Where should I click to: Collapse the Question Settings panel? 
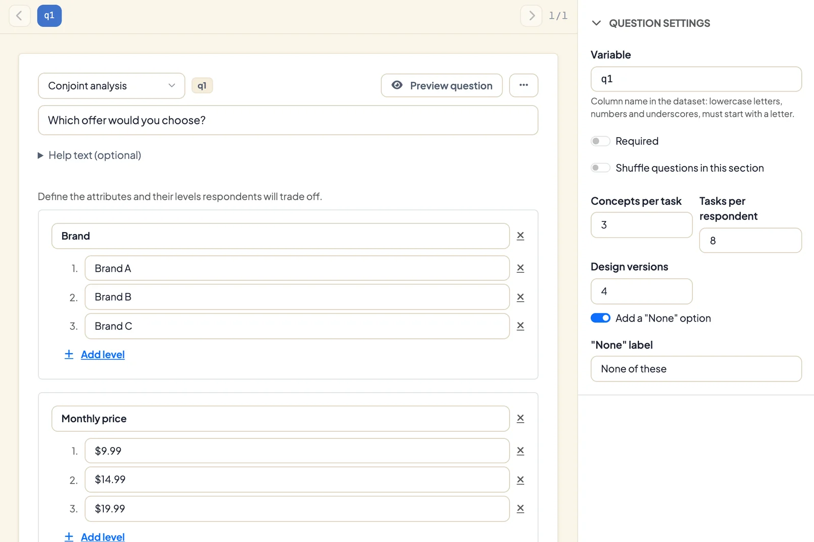click(x=597, y=23)
